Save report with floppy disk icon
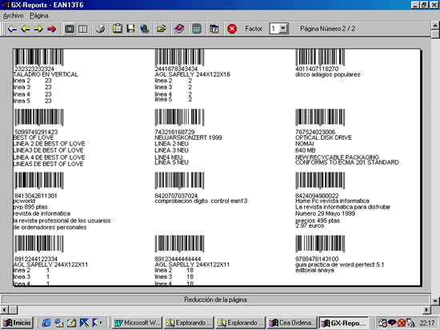 130,29
